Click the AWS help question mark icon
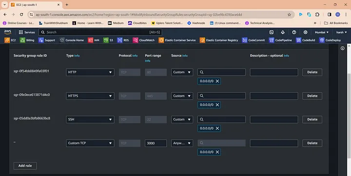 [x=294, y=32]
